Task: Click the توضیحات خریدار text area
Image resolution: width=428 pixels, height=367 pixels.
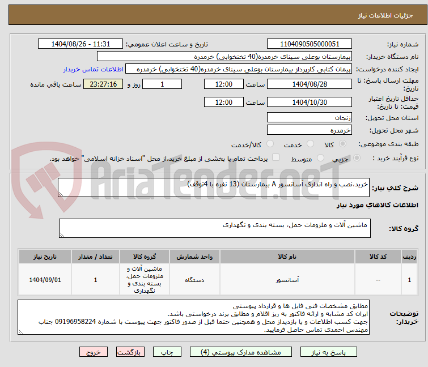Action: [193, 317]
